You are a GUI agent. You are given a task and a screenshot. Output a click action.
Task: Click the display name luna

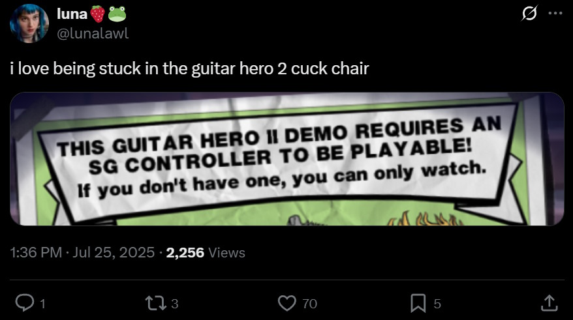coord(72,14)
